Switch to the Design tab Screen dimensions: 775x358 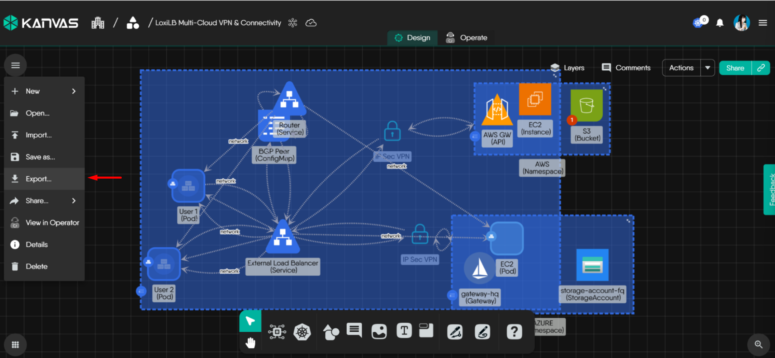tap(413, 38)
